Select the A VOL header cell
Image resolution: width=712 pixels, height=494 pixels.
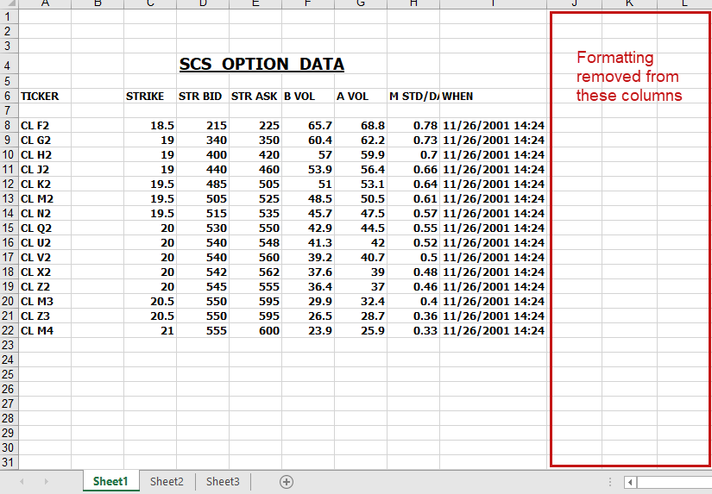tap(361, 97)
